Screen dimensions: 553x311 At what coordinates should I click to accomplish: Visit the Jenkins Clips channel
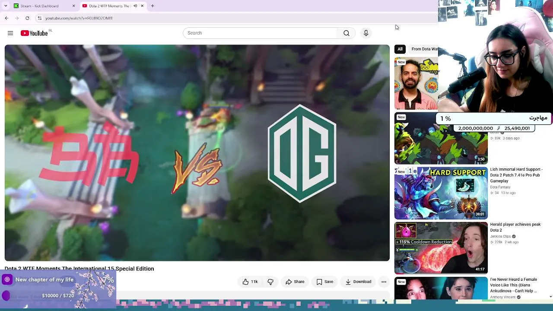(500, 236)
